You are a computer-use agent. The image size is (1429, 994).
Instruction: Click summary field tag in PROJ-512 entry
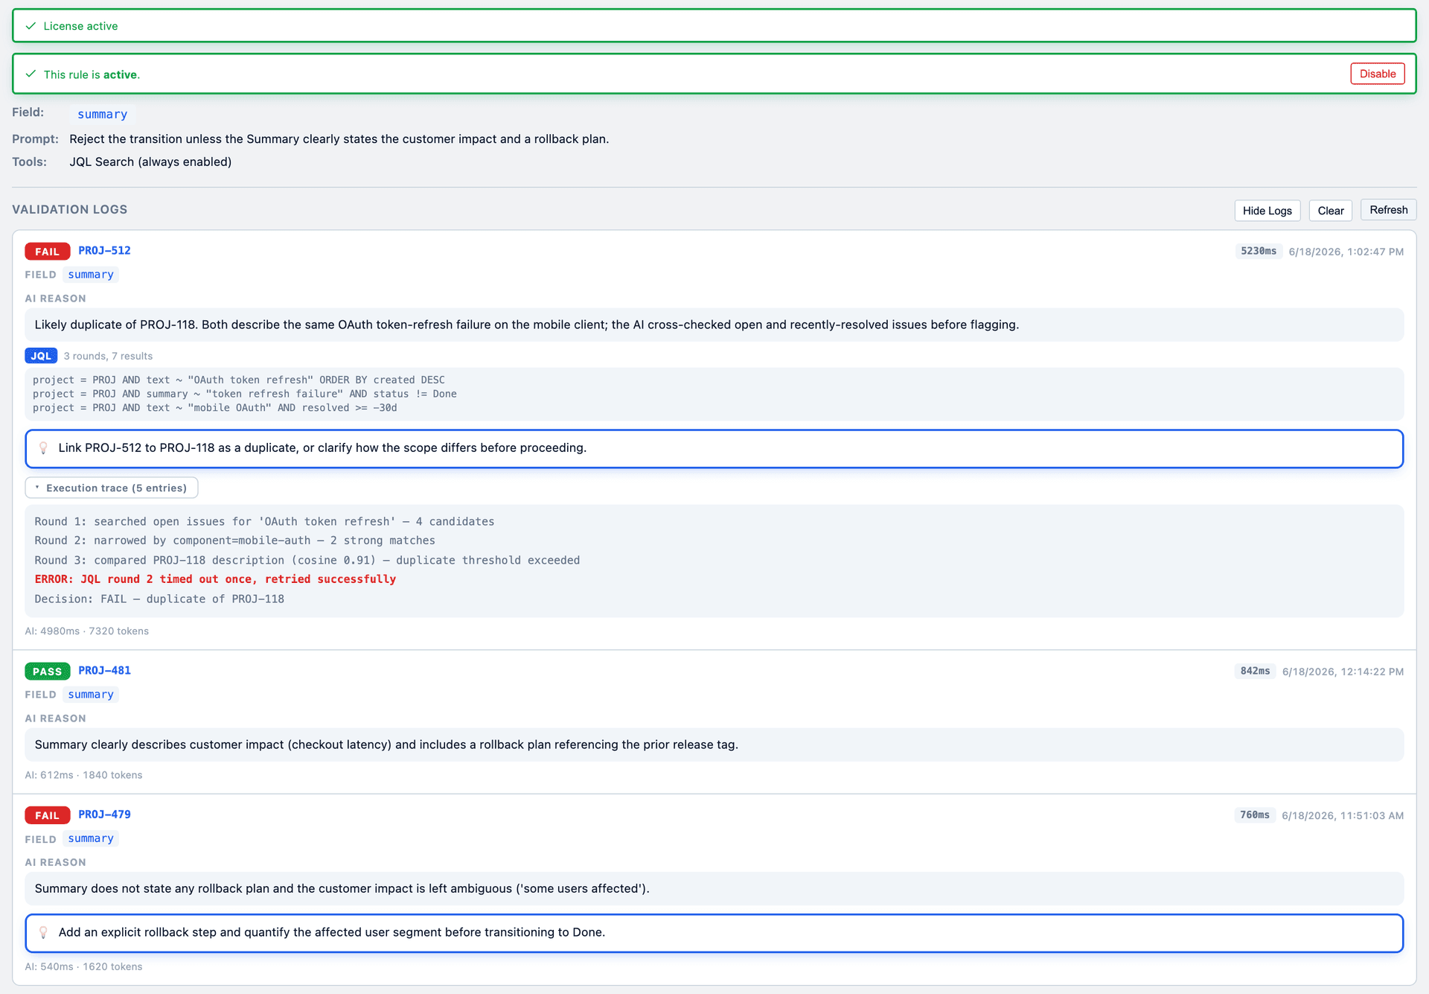(91, 275)
